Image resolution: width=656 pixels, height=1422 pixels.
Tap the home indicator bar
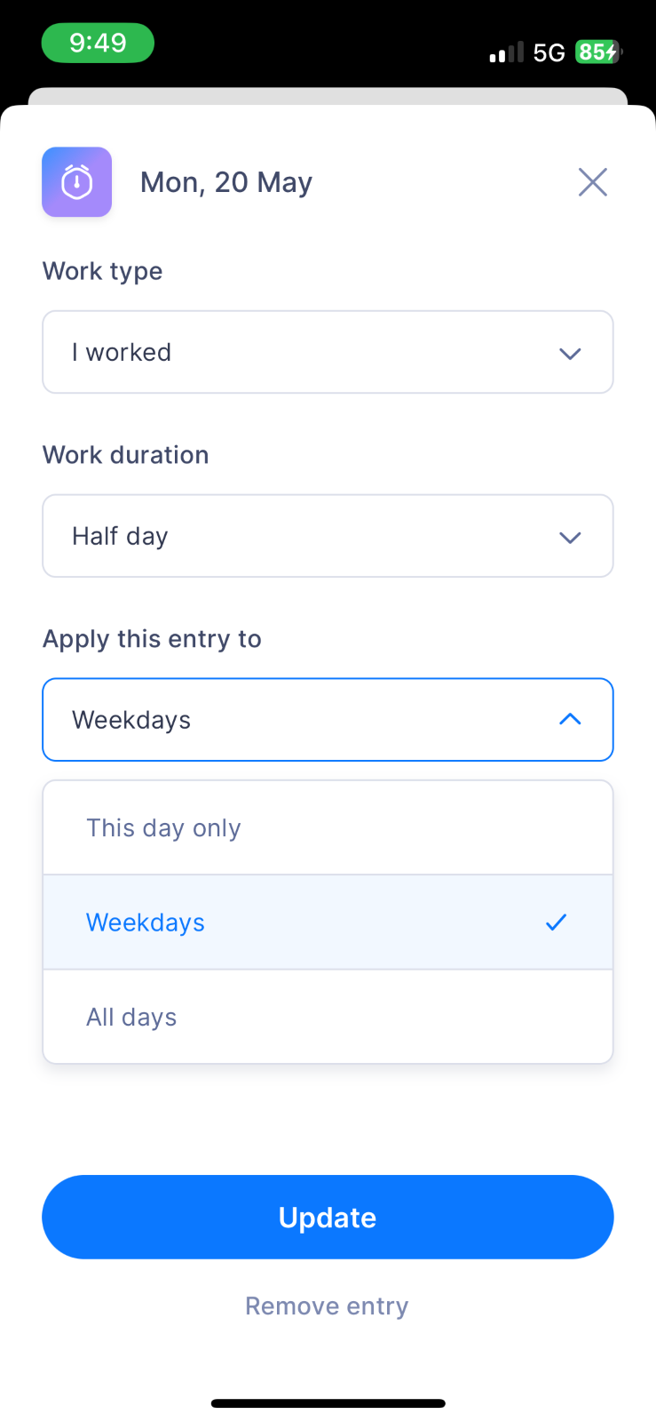328,1403
